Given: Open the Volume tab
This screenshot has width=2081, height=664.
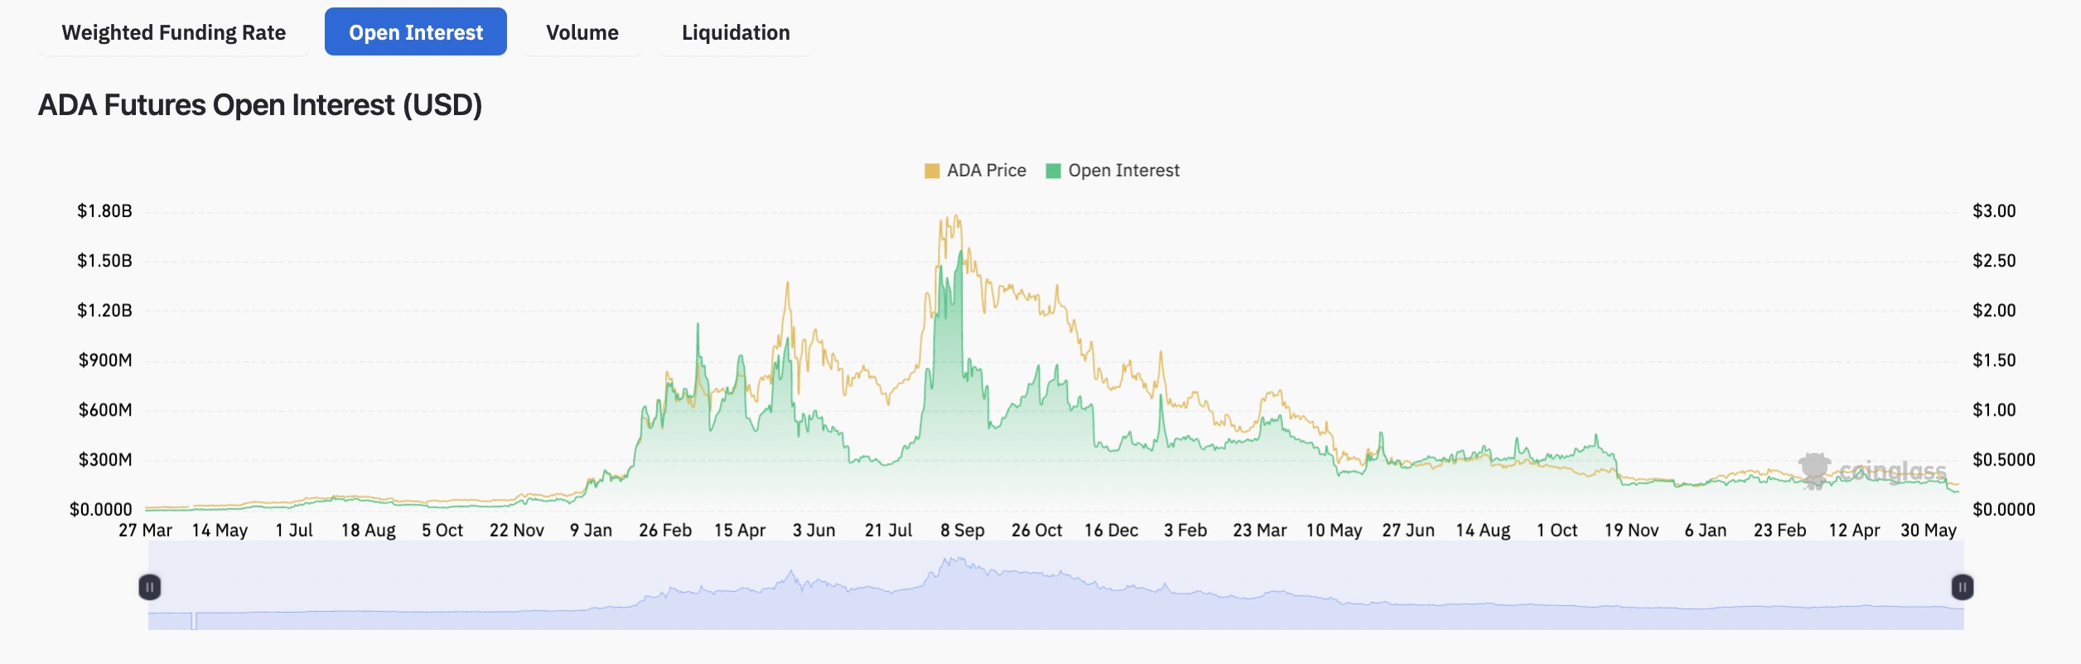Looking at the screenshot, I should click(x=582, y=32).
